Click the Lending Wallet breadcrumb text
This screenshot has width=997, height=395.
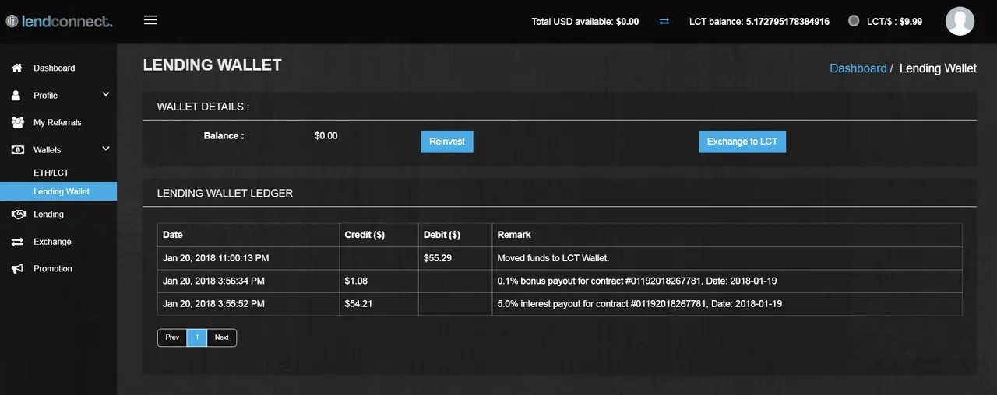coord(938,68)
